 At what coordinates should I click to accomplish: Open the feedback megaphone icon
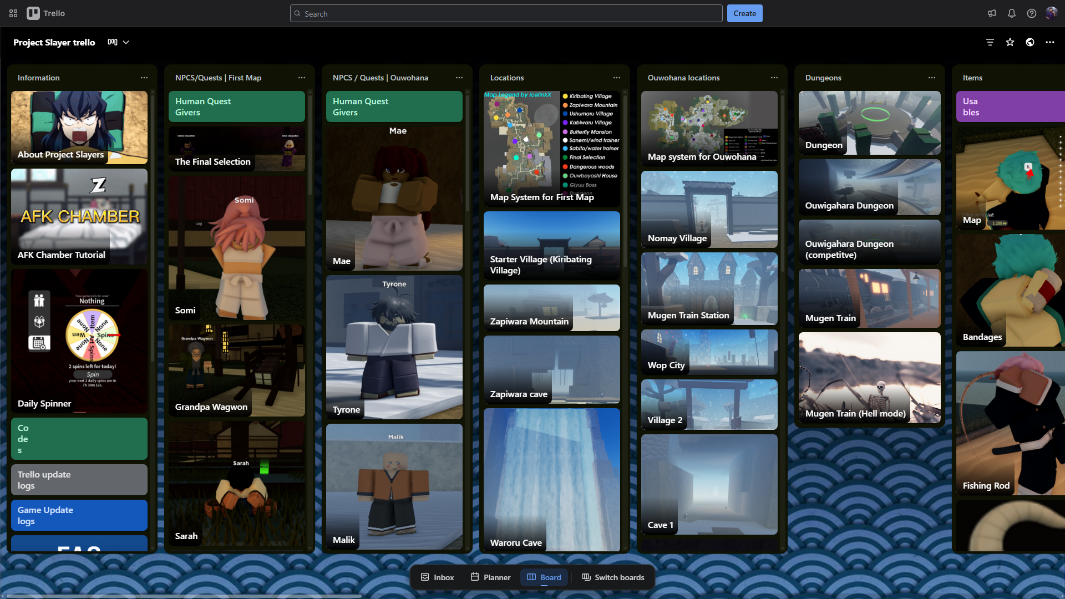[992, 13]
